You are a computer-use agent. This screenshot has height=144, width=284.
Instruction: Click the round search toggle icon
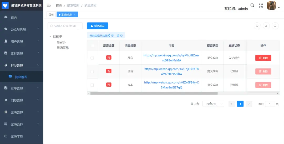point(275,26)
